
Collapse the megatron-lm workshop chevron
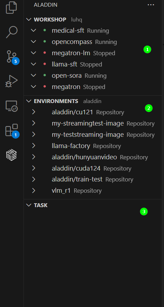pos(34,53)
